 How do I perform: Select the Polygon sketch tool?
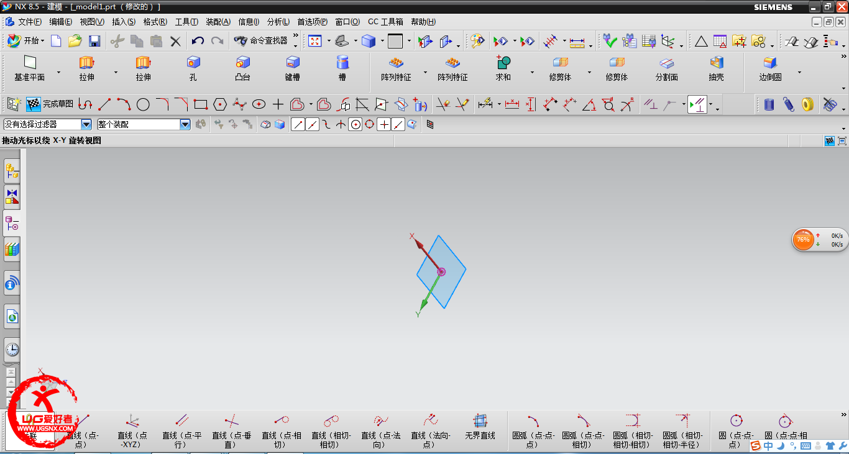(219, 104)
